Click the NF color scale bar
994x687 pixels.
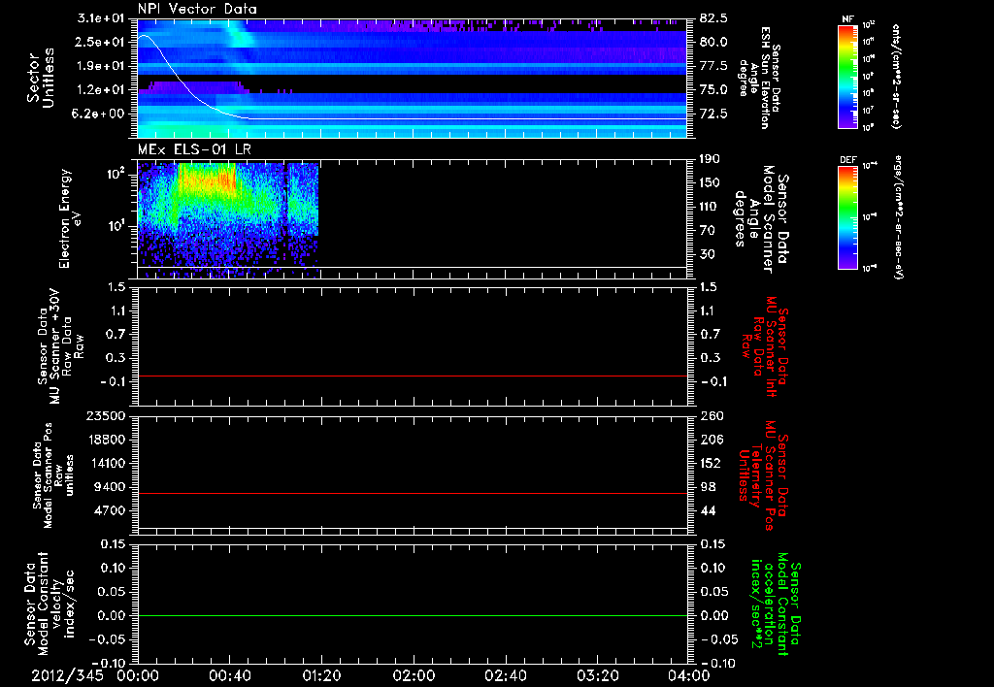[847, 77]
